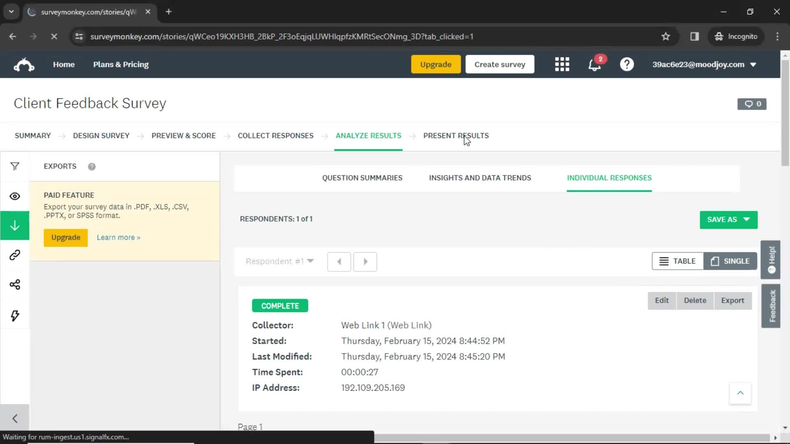Toggle to TABLE view mode
The width and height of the screenshot is (790, 444).
677,261
